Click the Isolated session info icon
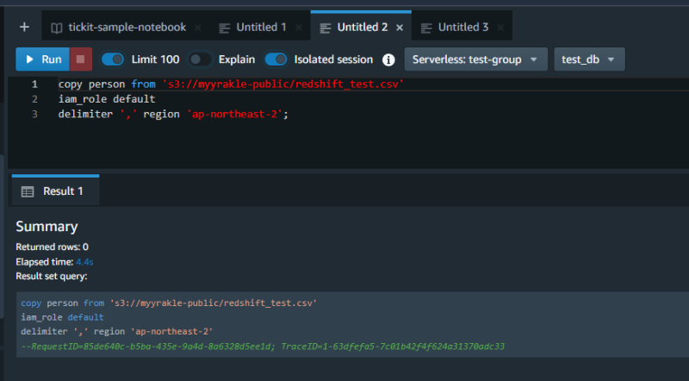The height and width of the screenshot is (381, 689). 388,59
